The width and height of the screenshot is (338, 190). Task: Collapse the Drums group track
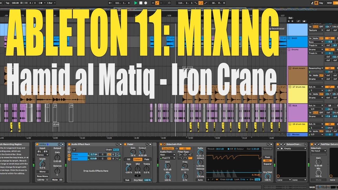pyautogui.click(x=289, y=49)
